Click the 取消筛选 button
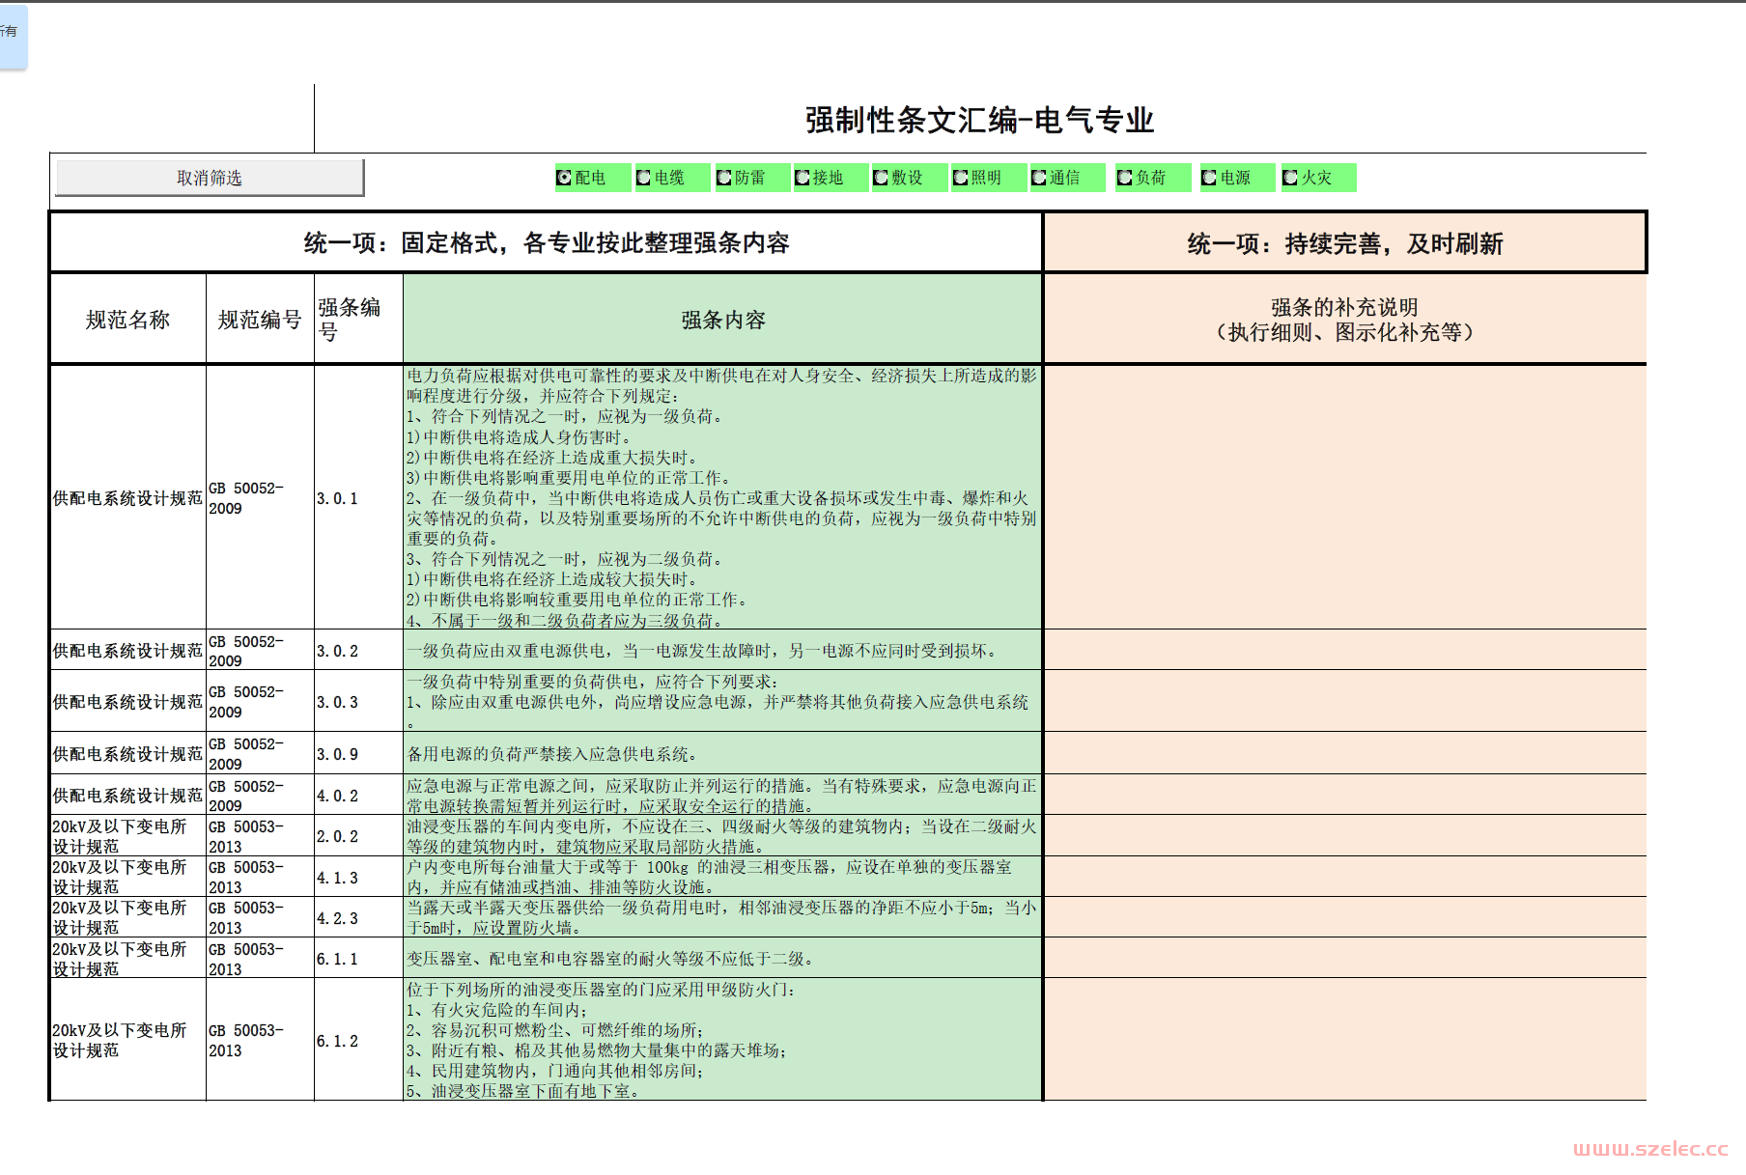Viewport: 1746px width, 1175px height. pyautogui.click(x=210, y=178)
